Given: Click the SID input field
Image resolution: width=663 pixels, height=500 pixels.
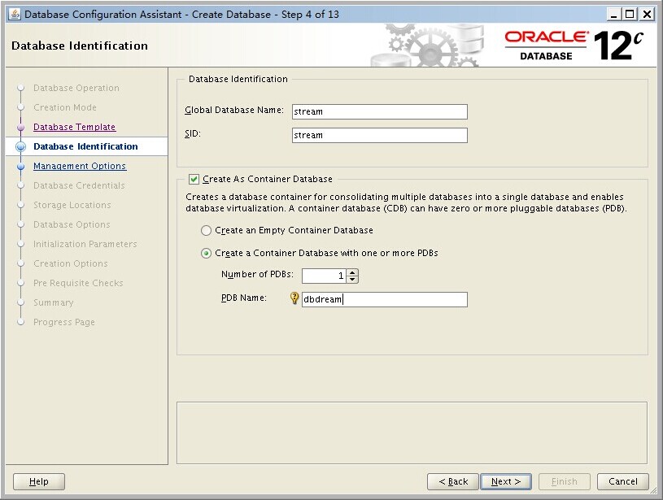Looking at the screenshot, I should click(379, 136).
